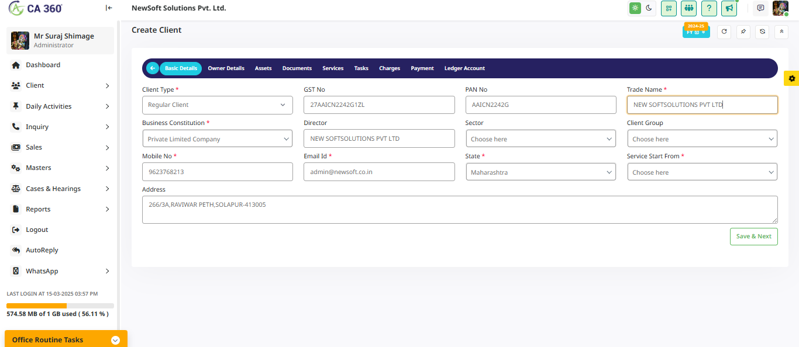The height and width of the screenshot is (347, 799).
Task: Open the State dropdown showing Maharashtra
Action: pos(540,172)
